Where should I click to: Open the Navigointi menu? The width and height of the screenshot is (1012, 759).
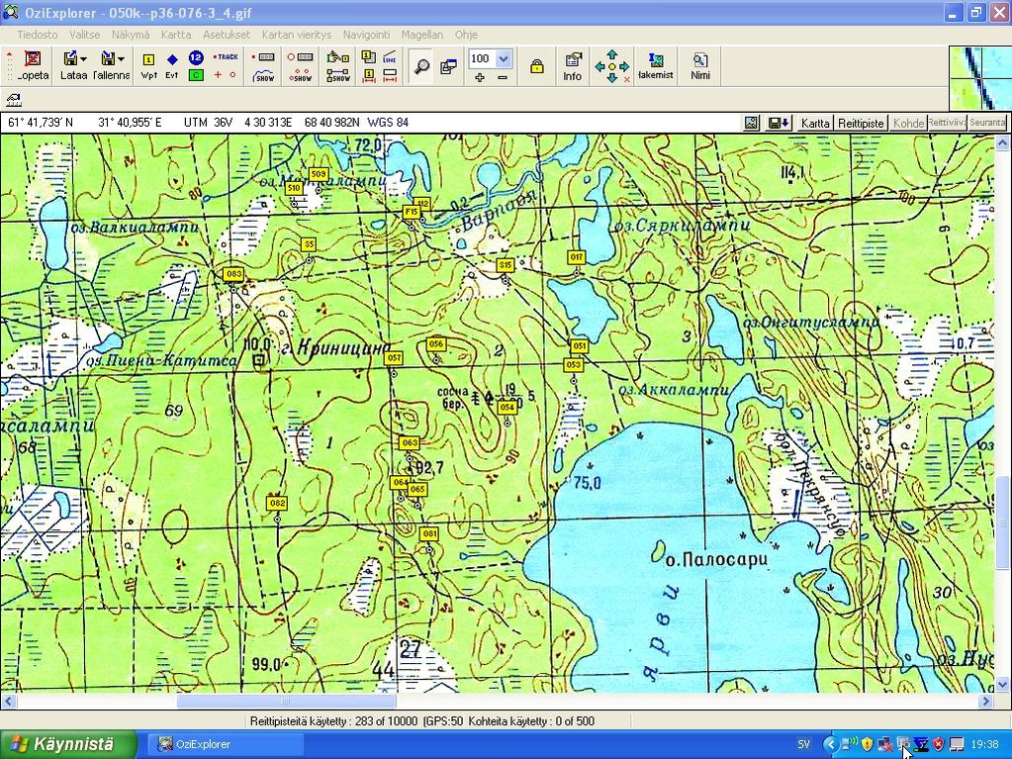point(366,34)
